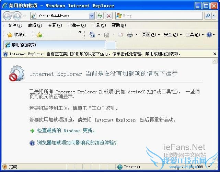Open the Home button dropdown arrow
This screenshot has height=172, width=220.
coord(99,35)
